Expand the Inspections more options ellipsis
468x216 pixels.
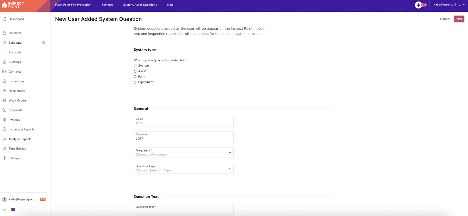[43, 81]
